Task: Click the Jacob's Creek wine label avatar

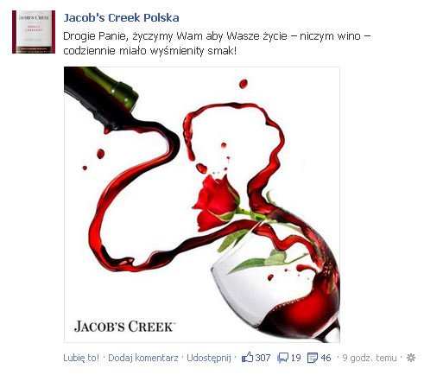Action: 34,32
